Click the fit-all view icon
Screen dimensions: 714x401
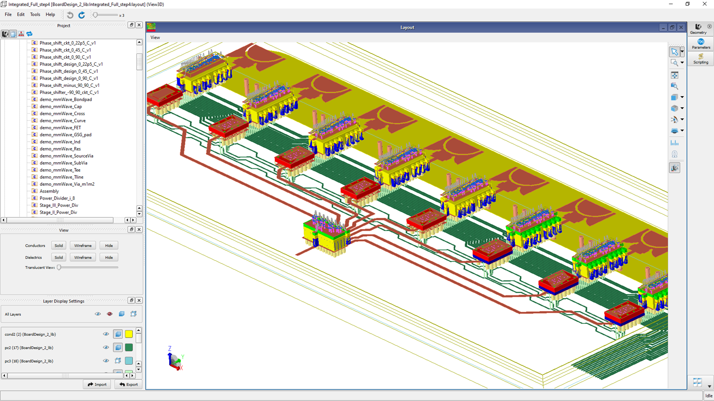point(674,74)
